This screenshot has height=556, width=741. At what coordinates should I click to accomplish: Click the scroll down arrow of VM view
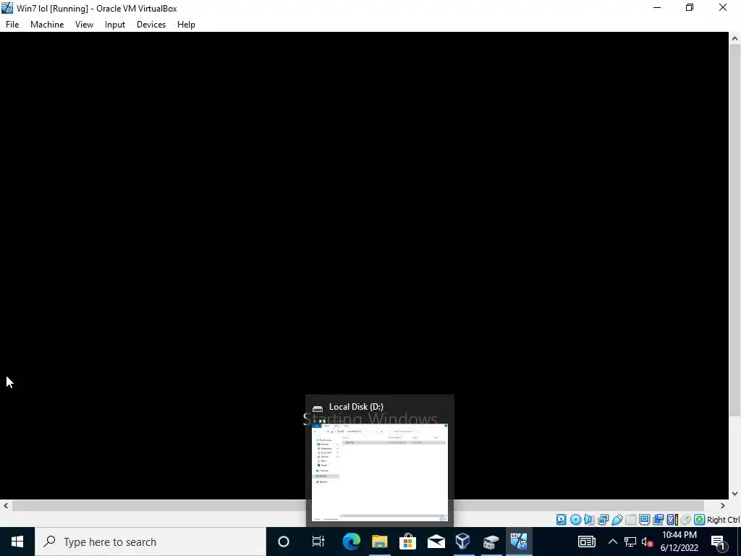click(x=734, y=494)
